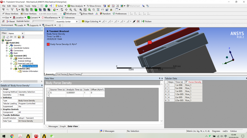Open Preferences for annotations
This screenshot has width=247, height=138.
pos(120,13)
